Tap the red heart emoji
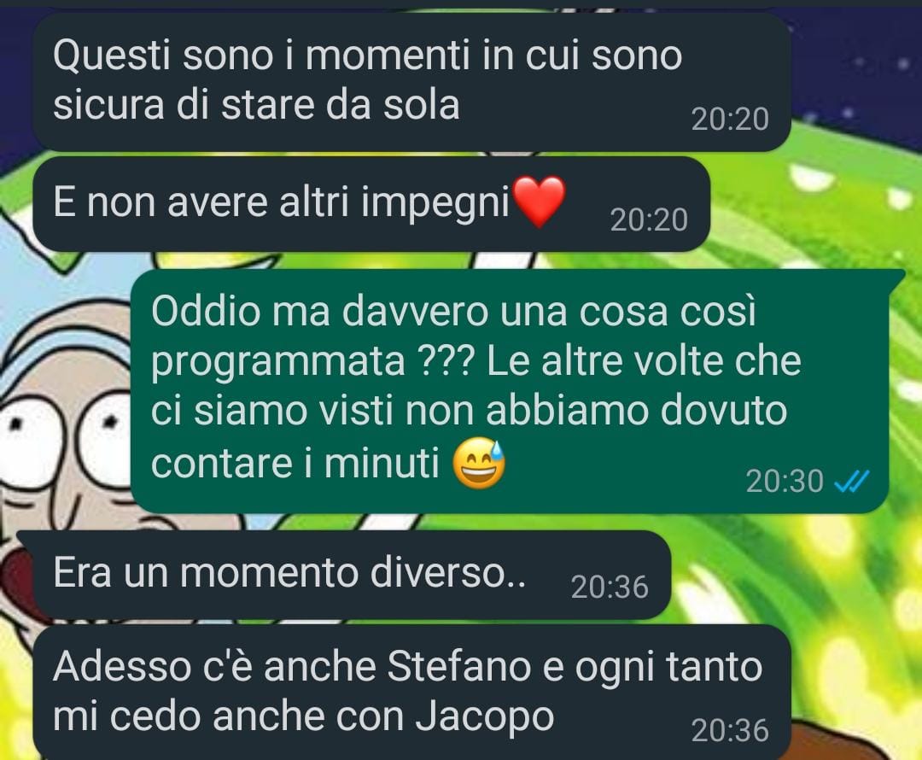The height and width of the screenshot is (760, 922). click(x=540, y=202)
